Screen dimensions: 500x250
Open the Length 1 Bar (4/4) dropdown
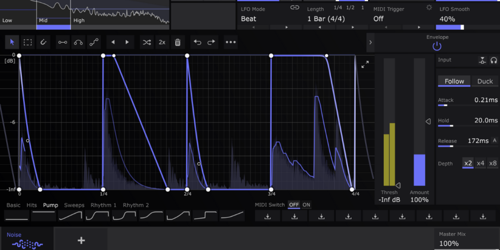[x=326, y=19]
